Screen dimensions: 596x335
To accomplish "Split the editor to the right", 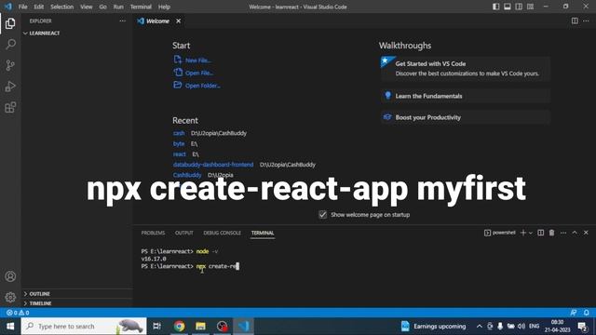I will click(x=575, y=20).
